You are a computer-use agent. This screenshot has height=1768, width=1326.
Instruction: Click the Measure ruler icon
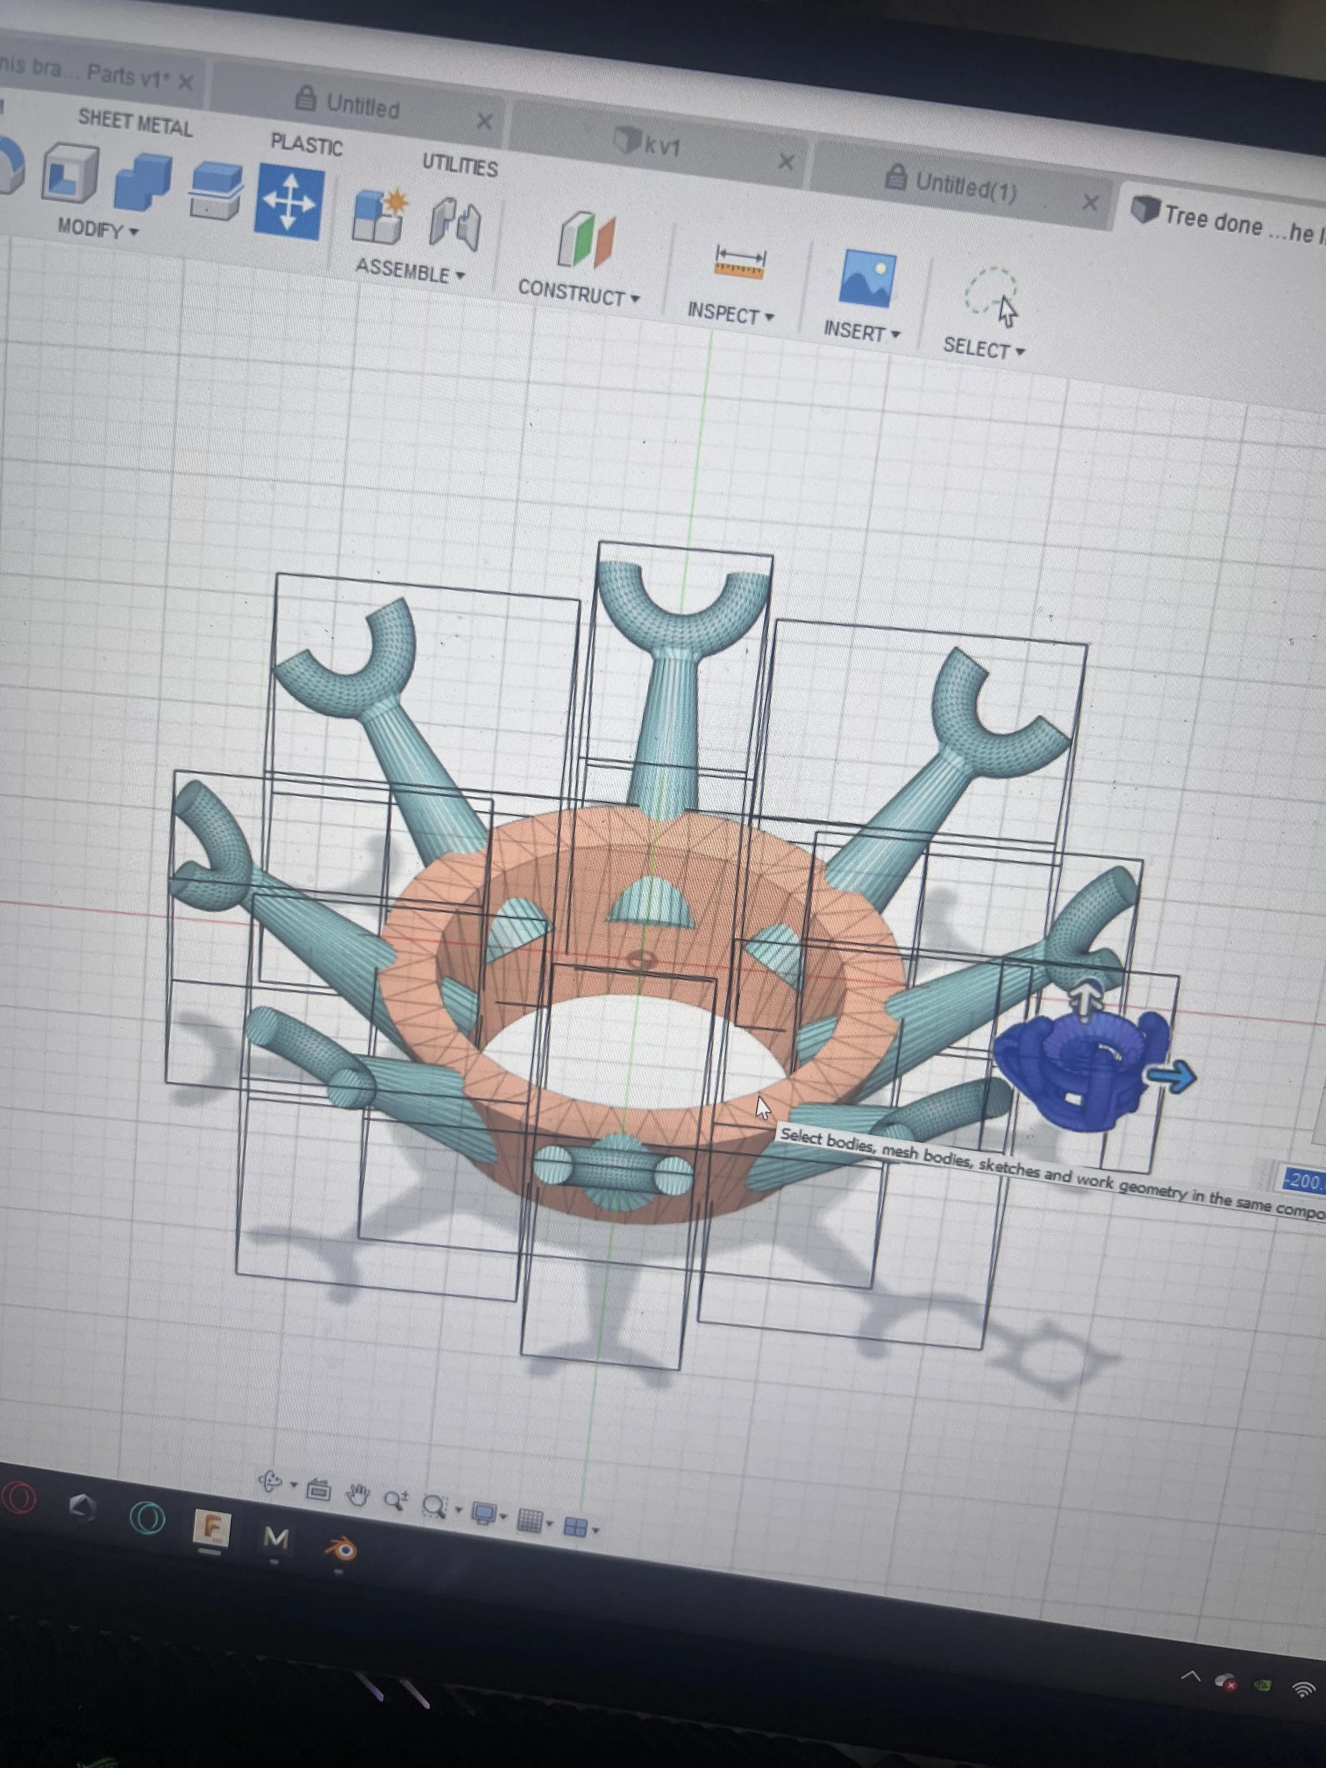[x=740, y=262]
